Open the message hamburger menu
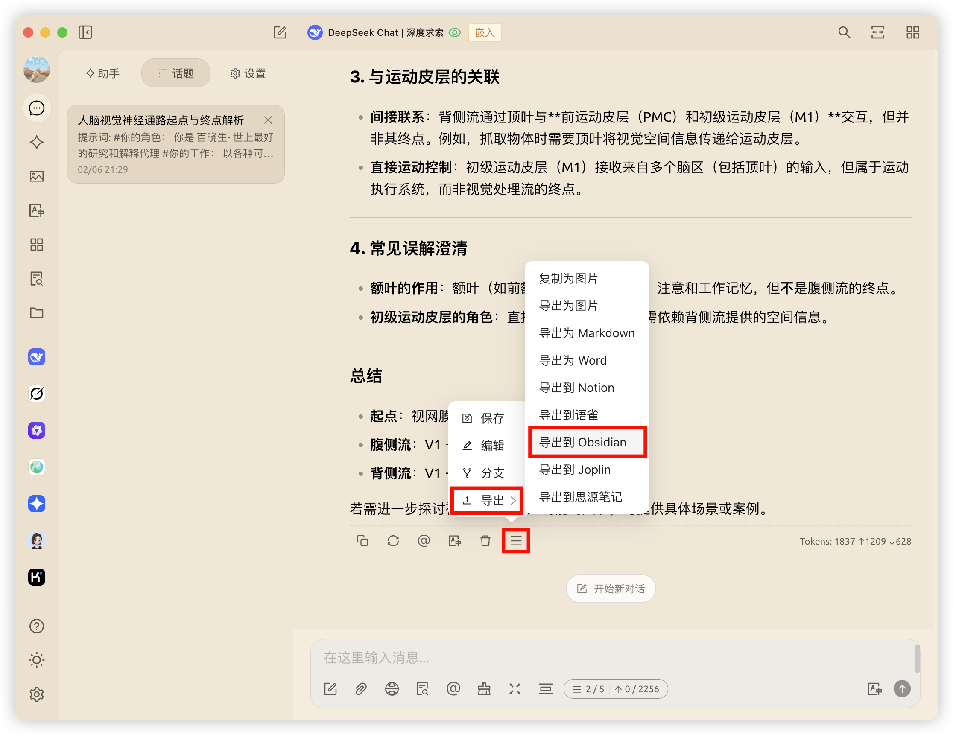Image resolution: width=953 pixels, height=735 pixels. pyautogui.click(x=516, y=541)
